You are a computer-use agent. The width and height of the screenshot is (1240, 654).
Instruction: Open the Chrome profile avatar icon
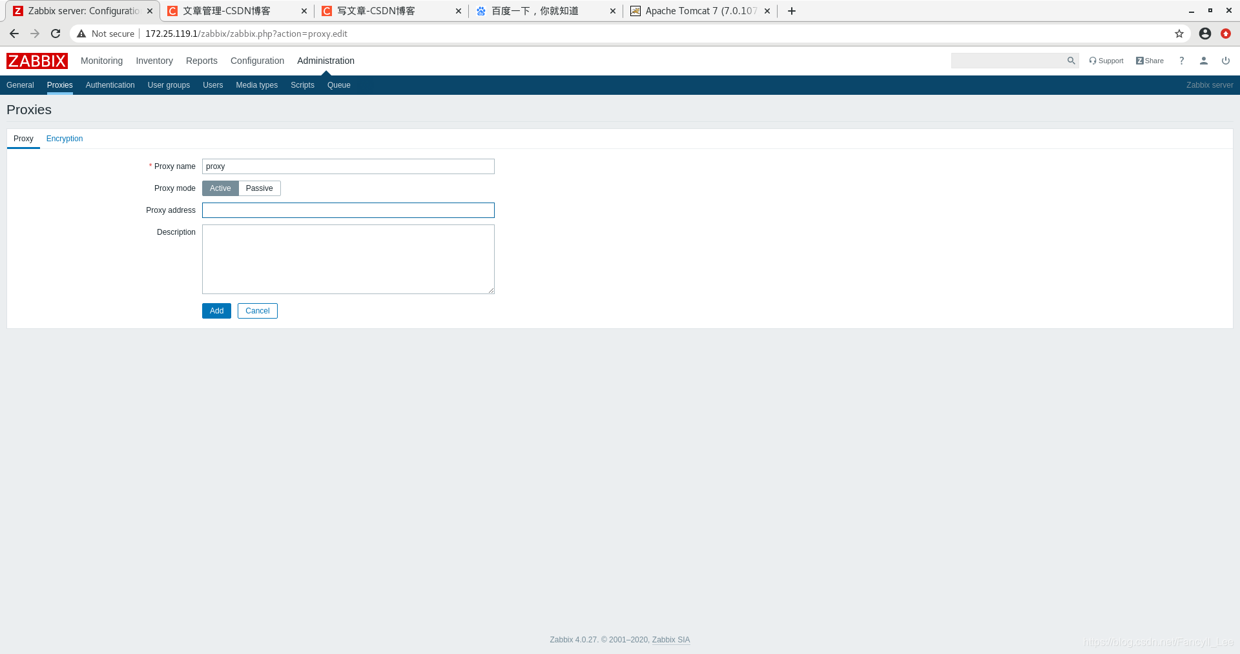click(1204, 34)
